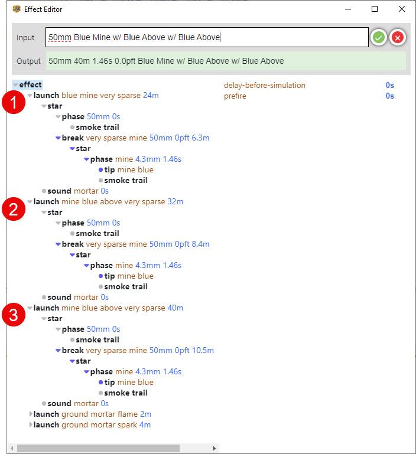Click the right arrow of horizontal scrollbar
The image size is (416, 454).
(214, 448)
